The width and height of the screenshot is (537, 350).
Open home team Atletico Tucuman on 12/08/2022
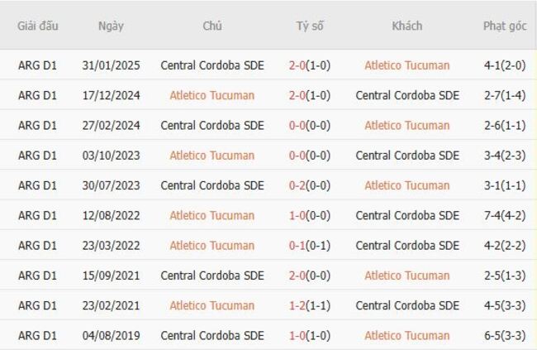(x=212, y=216)
